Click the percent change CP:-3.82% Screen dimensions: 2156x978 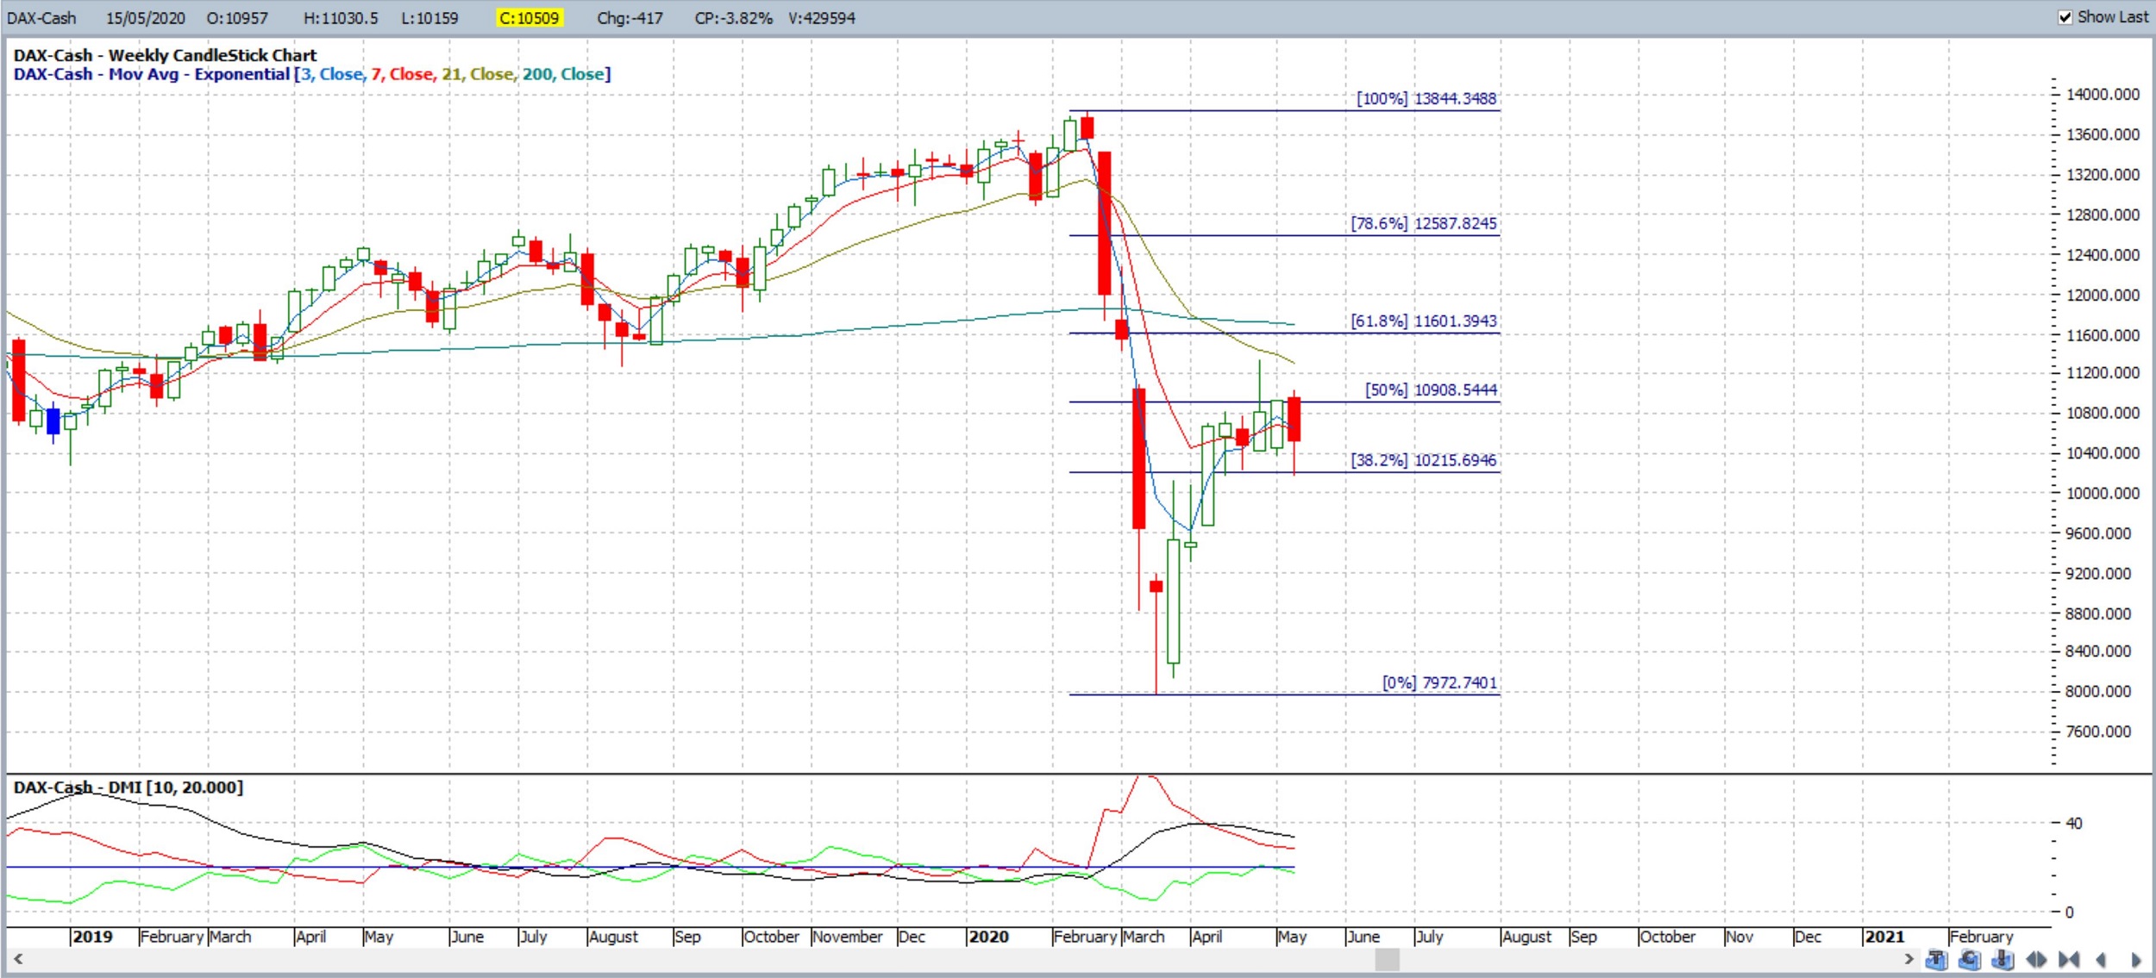coord(733,17)
